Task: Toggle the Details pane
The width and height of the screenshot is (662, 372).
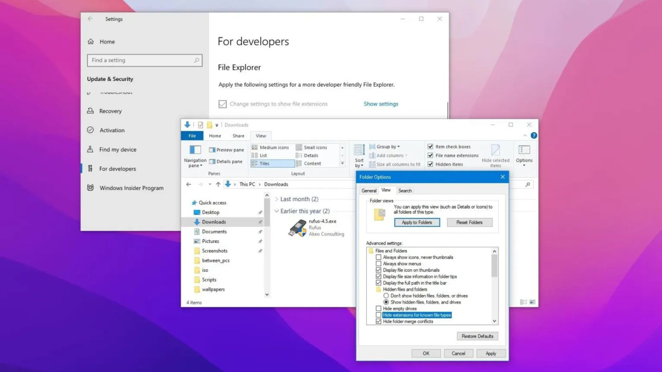Action: point(226,161)
